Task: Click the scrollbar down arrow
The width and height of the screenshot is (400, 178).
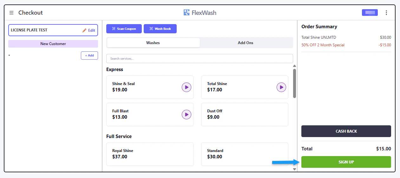Action: pyautogui.click(x=294, y=169)
